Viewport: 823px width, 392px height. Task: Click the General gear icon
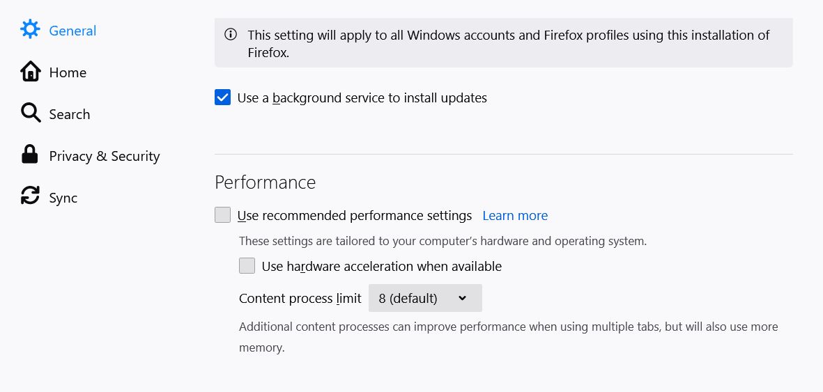[30, 29]
